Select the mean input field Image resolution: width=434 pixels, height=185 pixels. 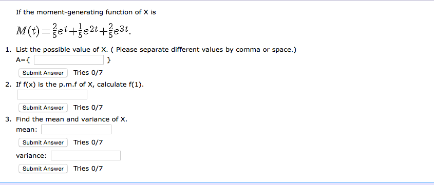tap(76, 129)
